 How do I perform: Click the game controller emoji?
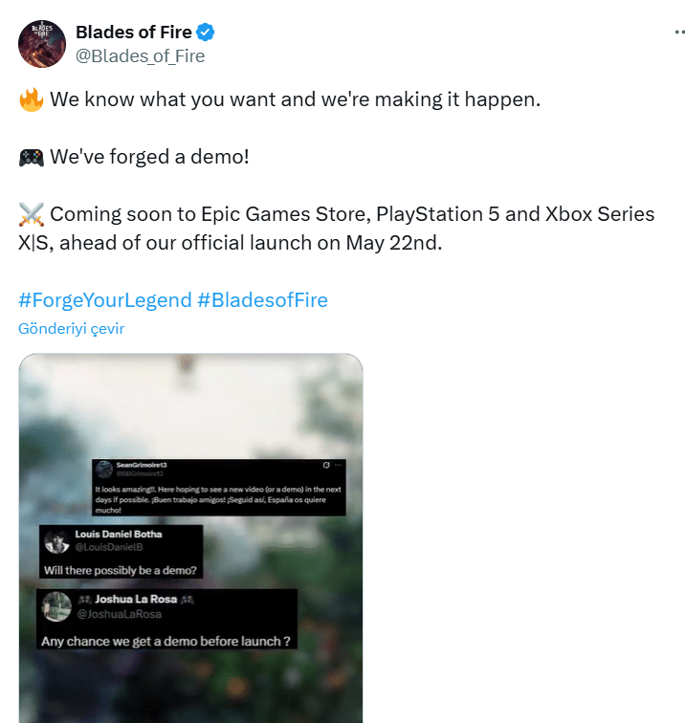click(x=31, y=157)
